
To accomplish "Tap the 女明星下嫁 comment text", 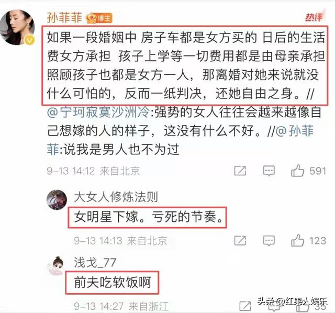I will pyautogui.click(x=149, y=217).
